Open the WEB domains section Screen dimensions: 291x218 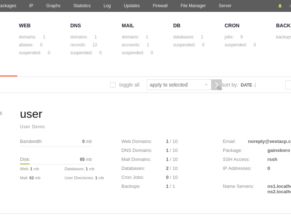pyautogui.click(x=24, y=26)
